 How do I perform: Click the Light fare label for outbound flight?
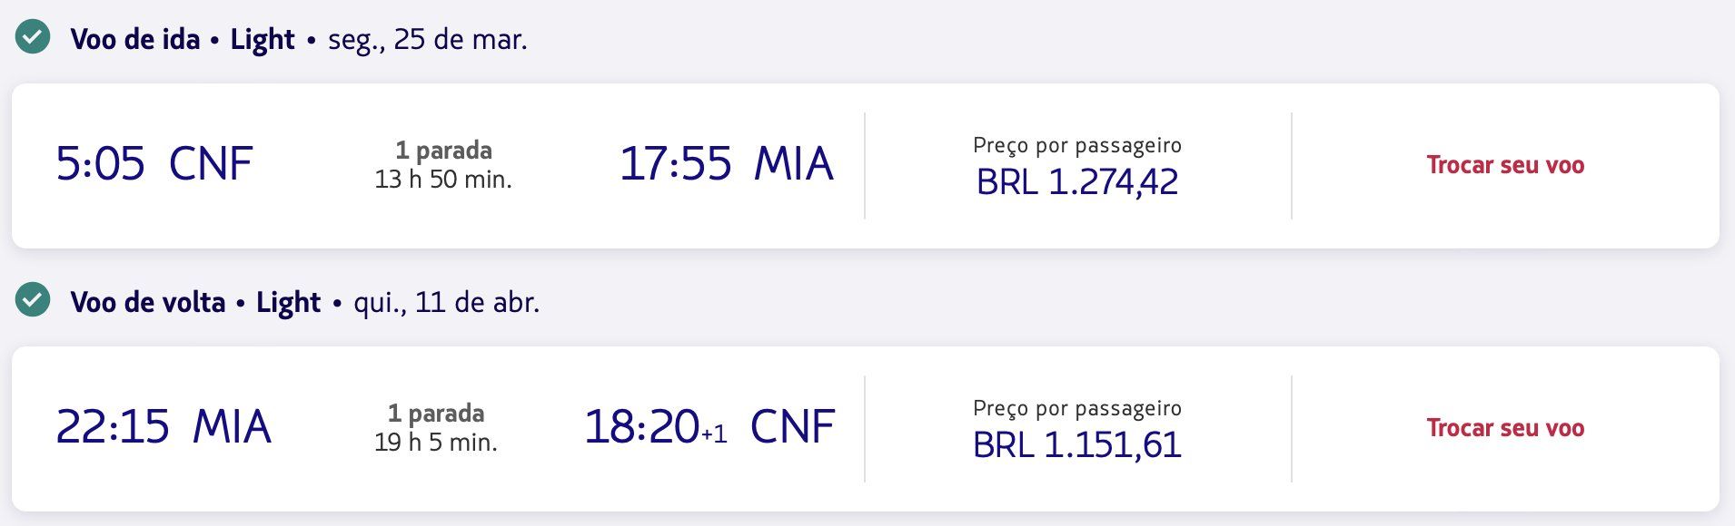coord(263,39)
